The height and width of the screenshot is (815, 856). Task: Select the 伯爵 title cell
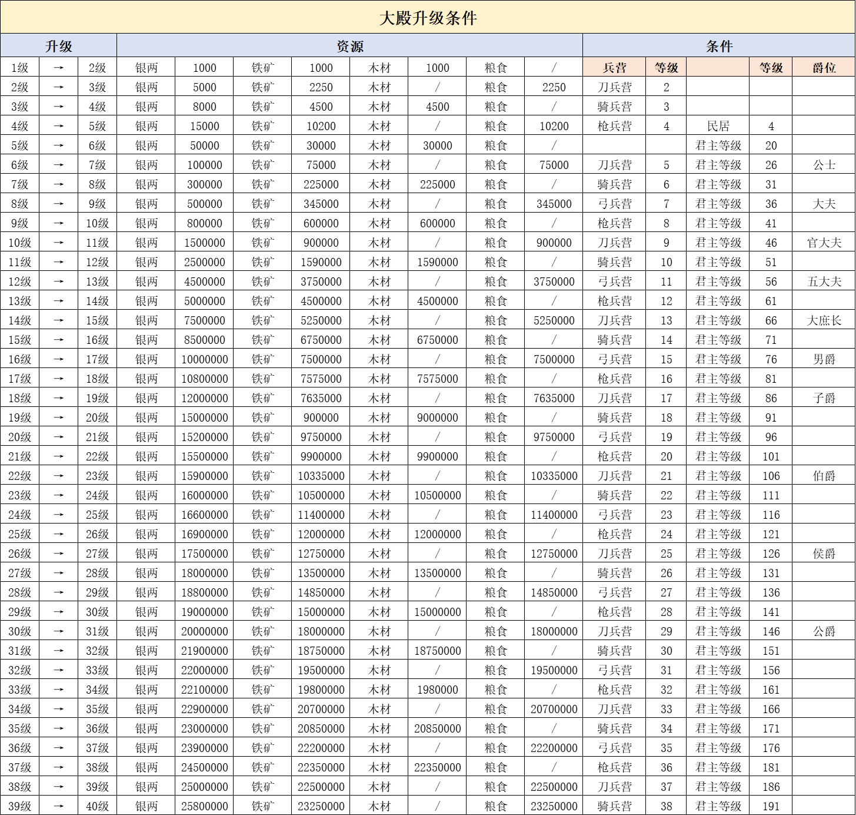(x=824, y=476)
